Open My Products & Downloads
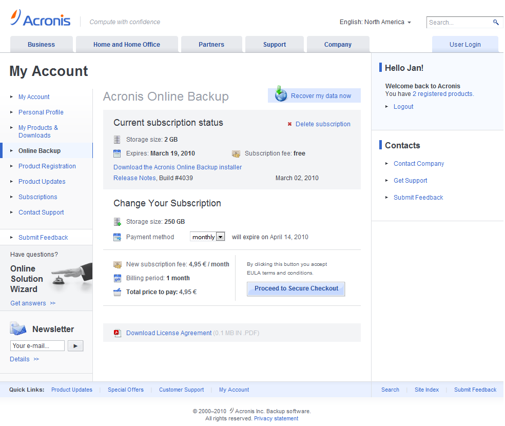 pyautogui.click(x=38, y=131)
